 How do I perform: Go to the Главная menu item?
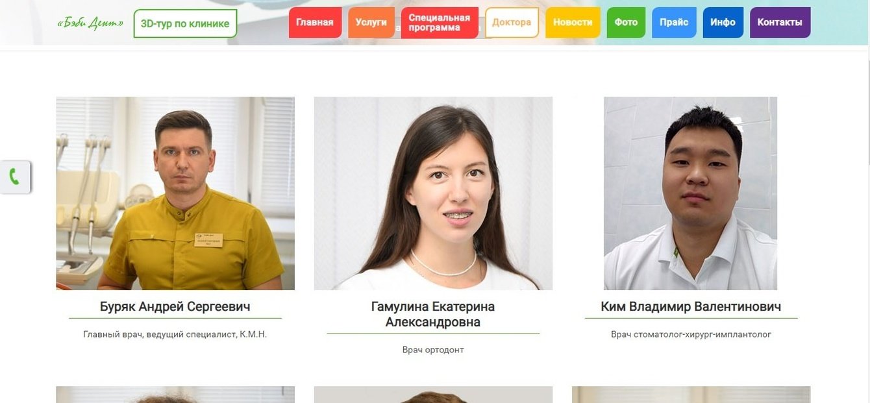pyautogui.click(x=315, y=23)
